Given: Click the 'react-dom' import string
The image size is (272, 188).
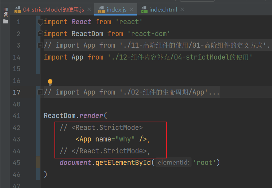Looking at the screenshot, I should click(149, 34).
